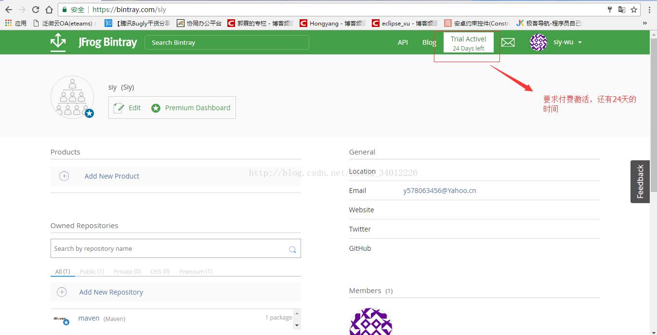Click the Edit button

127,108
